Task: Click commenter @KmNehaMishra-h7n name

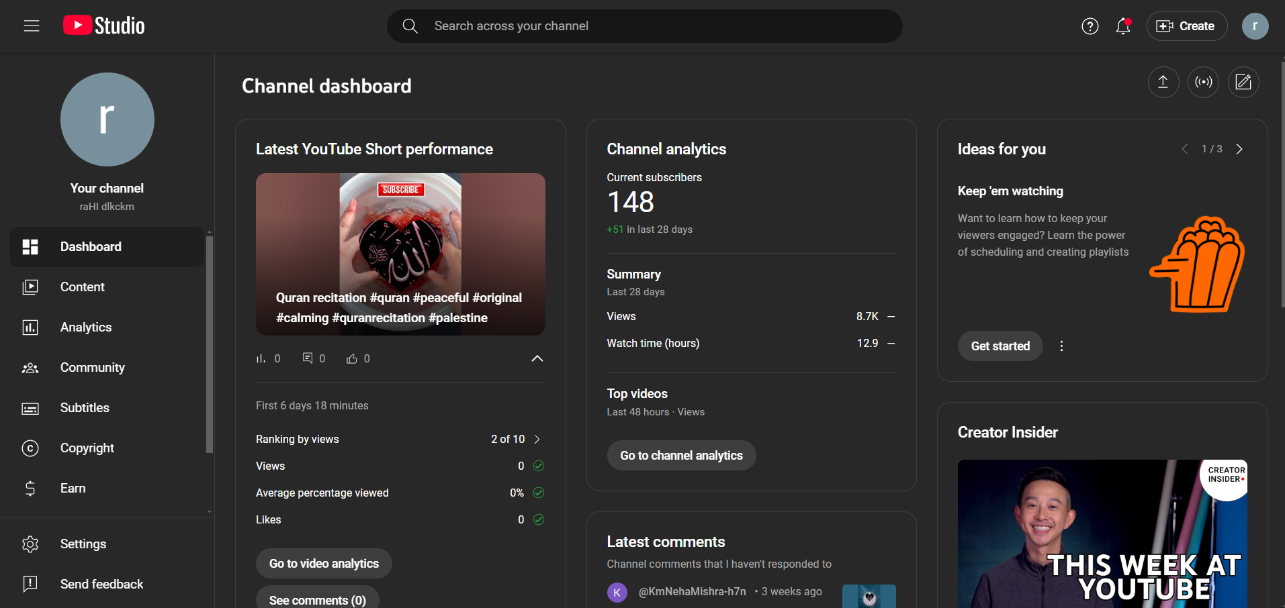Action: click(693, 592)
